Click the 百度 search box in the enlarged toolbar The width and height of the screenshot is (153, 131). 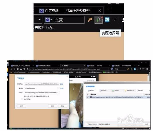[x=64, y=20]
